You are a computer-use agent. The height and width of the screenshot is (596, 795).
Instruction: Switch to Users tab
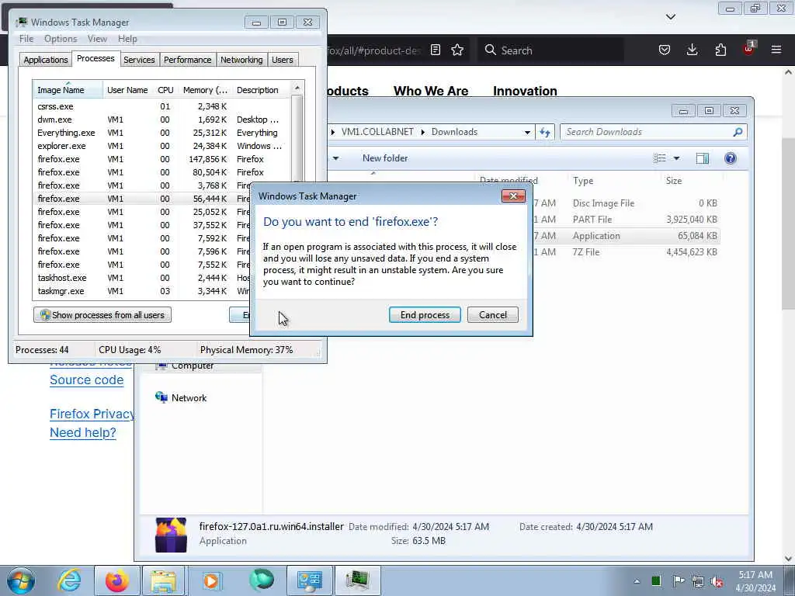[283, 59]
